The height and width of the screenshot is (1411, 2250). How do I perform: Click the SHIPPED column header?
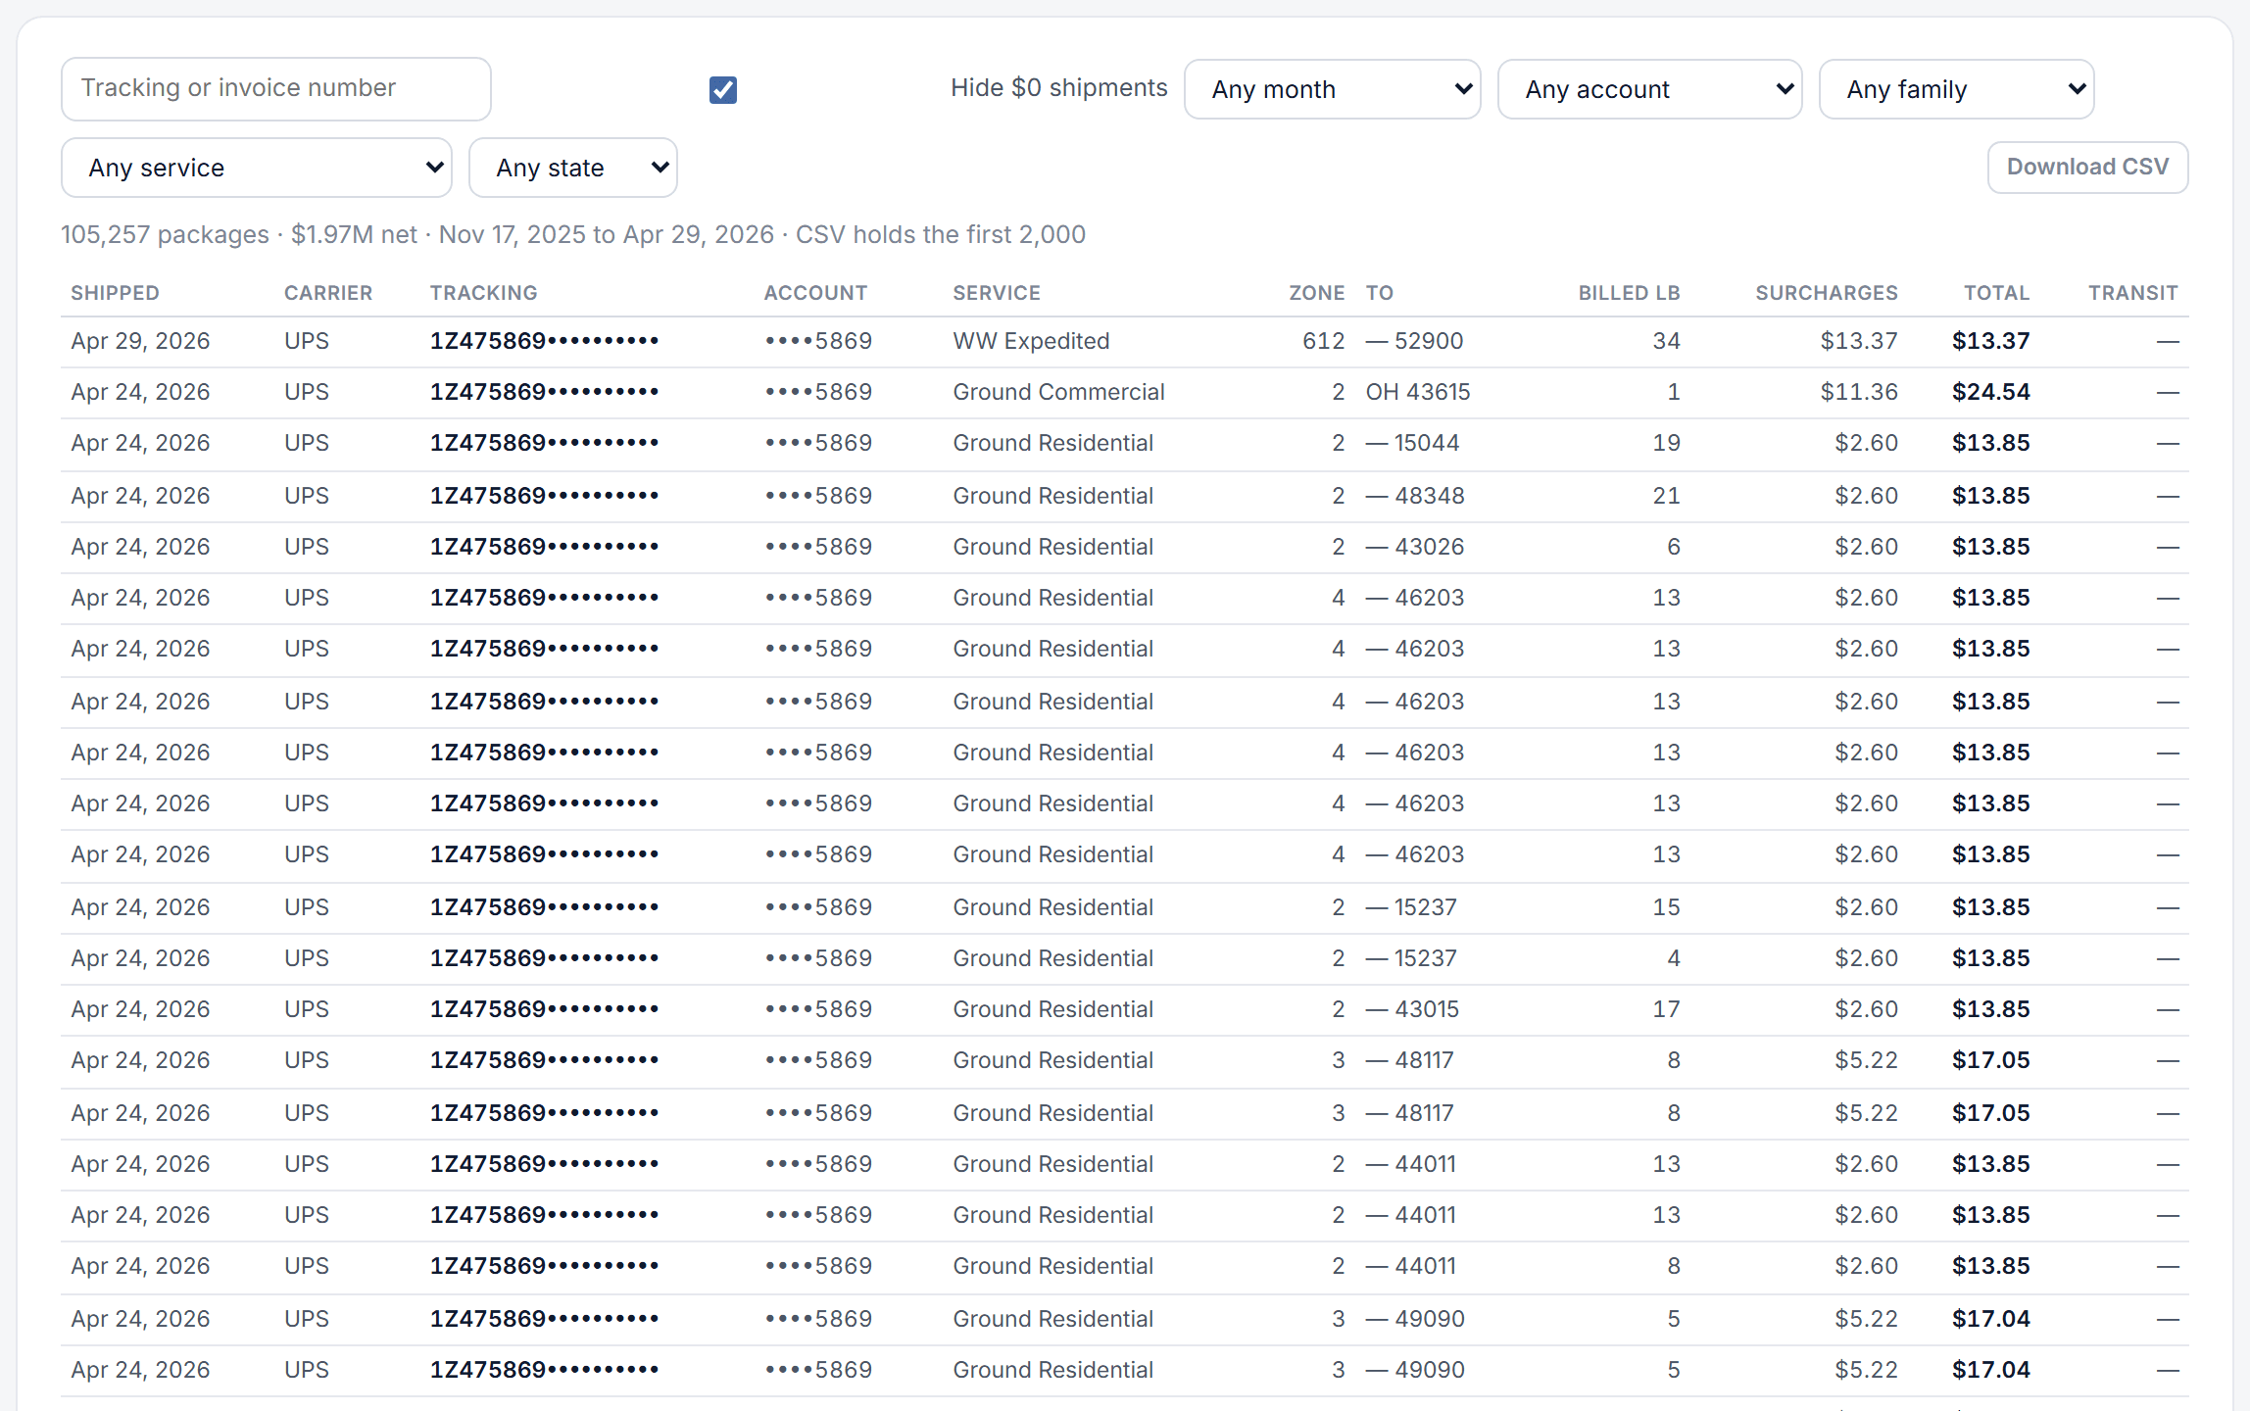point(115,293)
